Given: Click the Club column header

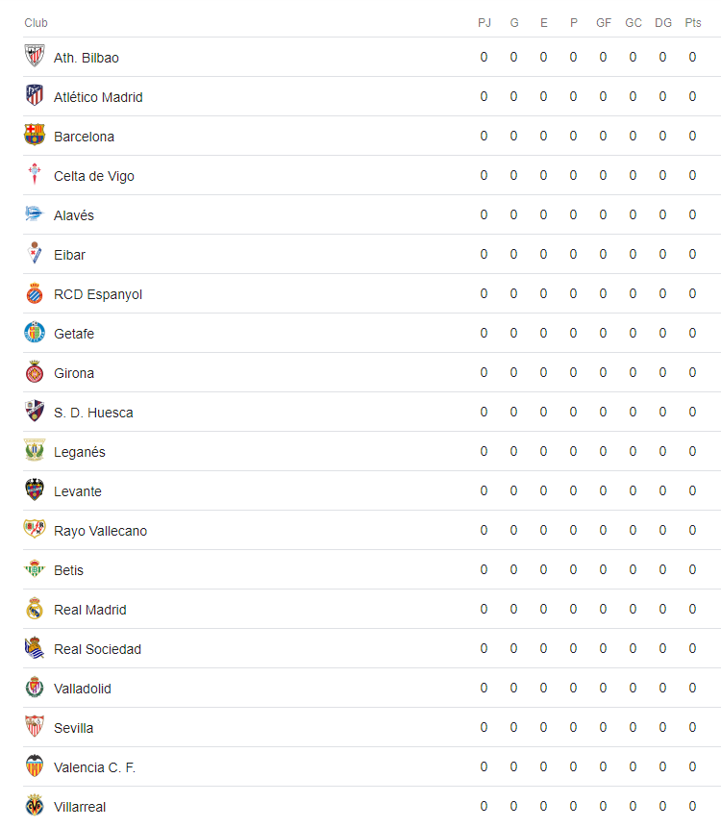Looking at the screenshot, I should point(36,23).
